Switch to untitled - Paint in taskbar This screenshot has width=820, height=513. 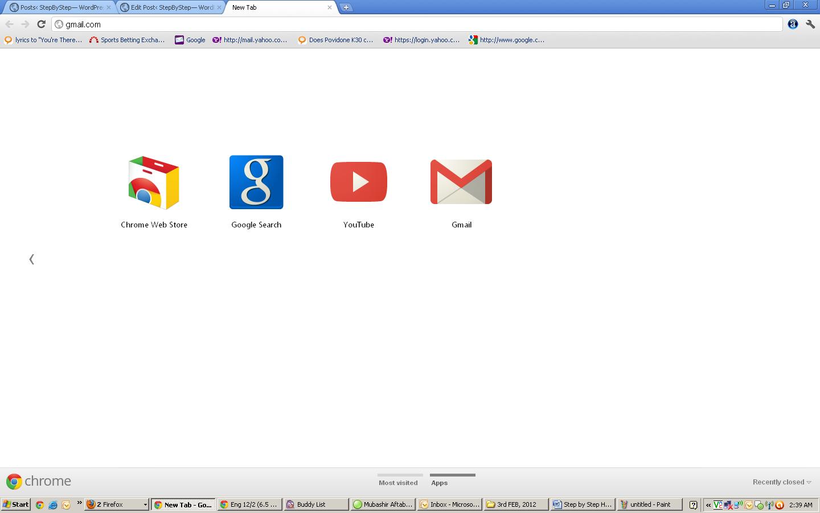coord(649,504)
